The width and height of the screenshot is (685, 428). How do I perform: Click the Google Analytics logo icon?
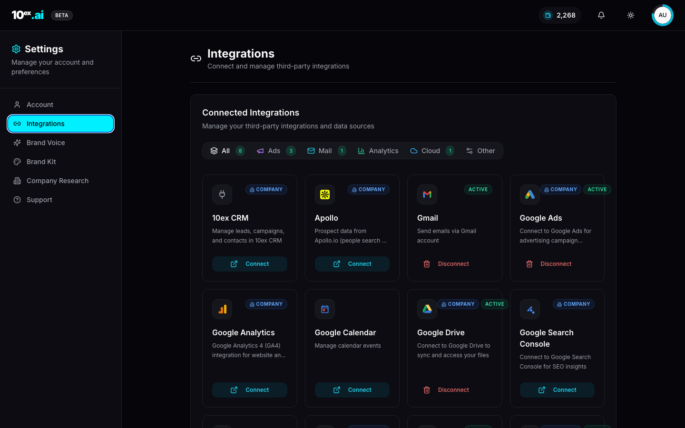coord(222,309)
